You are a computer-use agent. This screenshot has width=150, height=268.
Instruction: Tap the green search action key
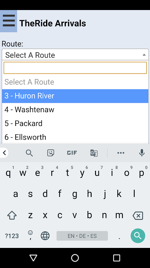tap(138, 236)
